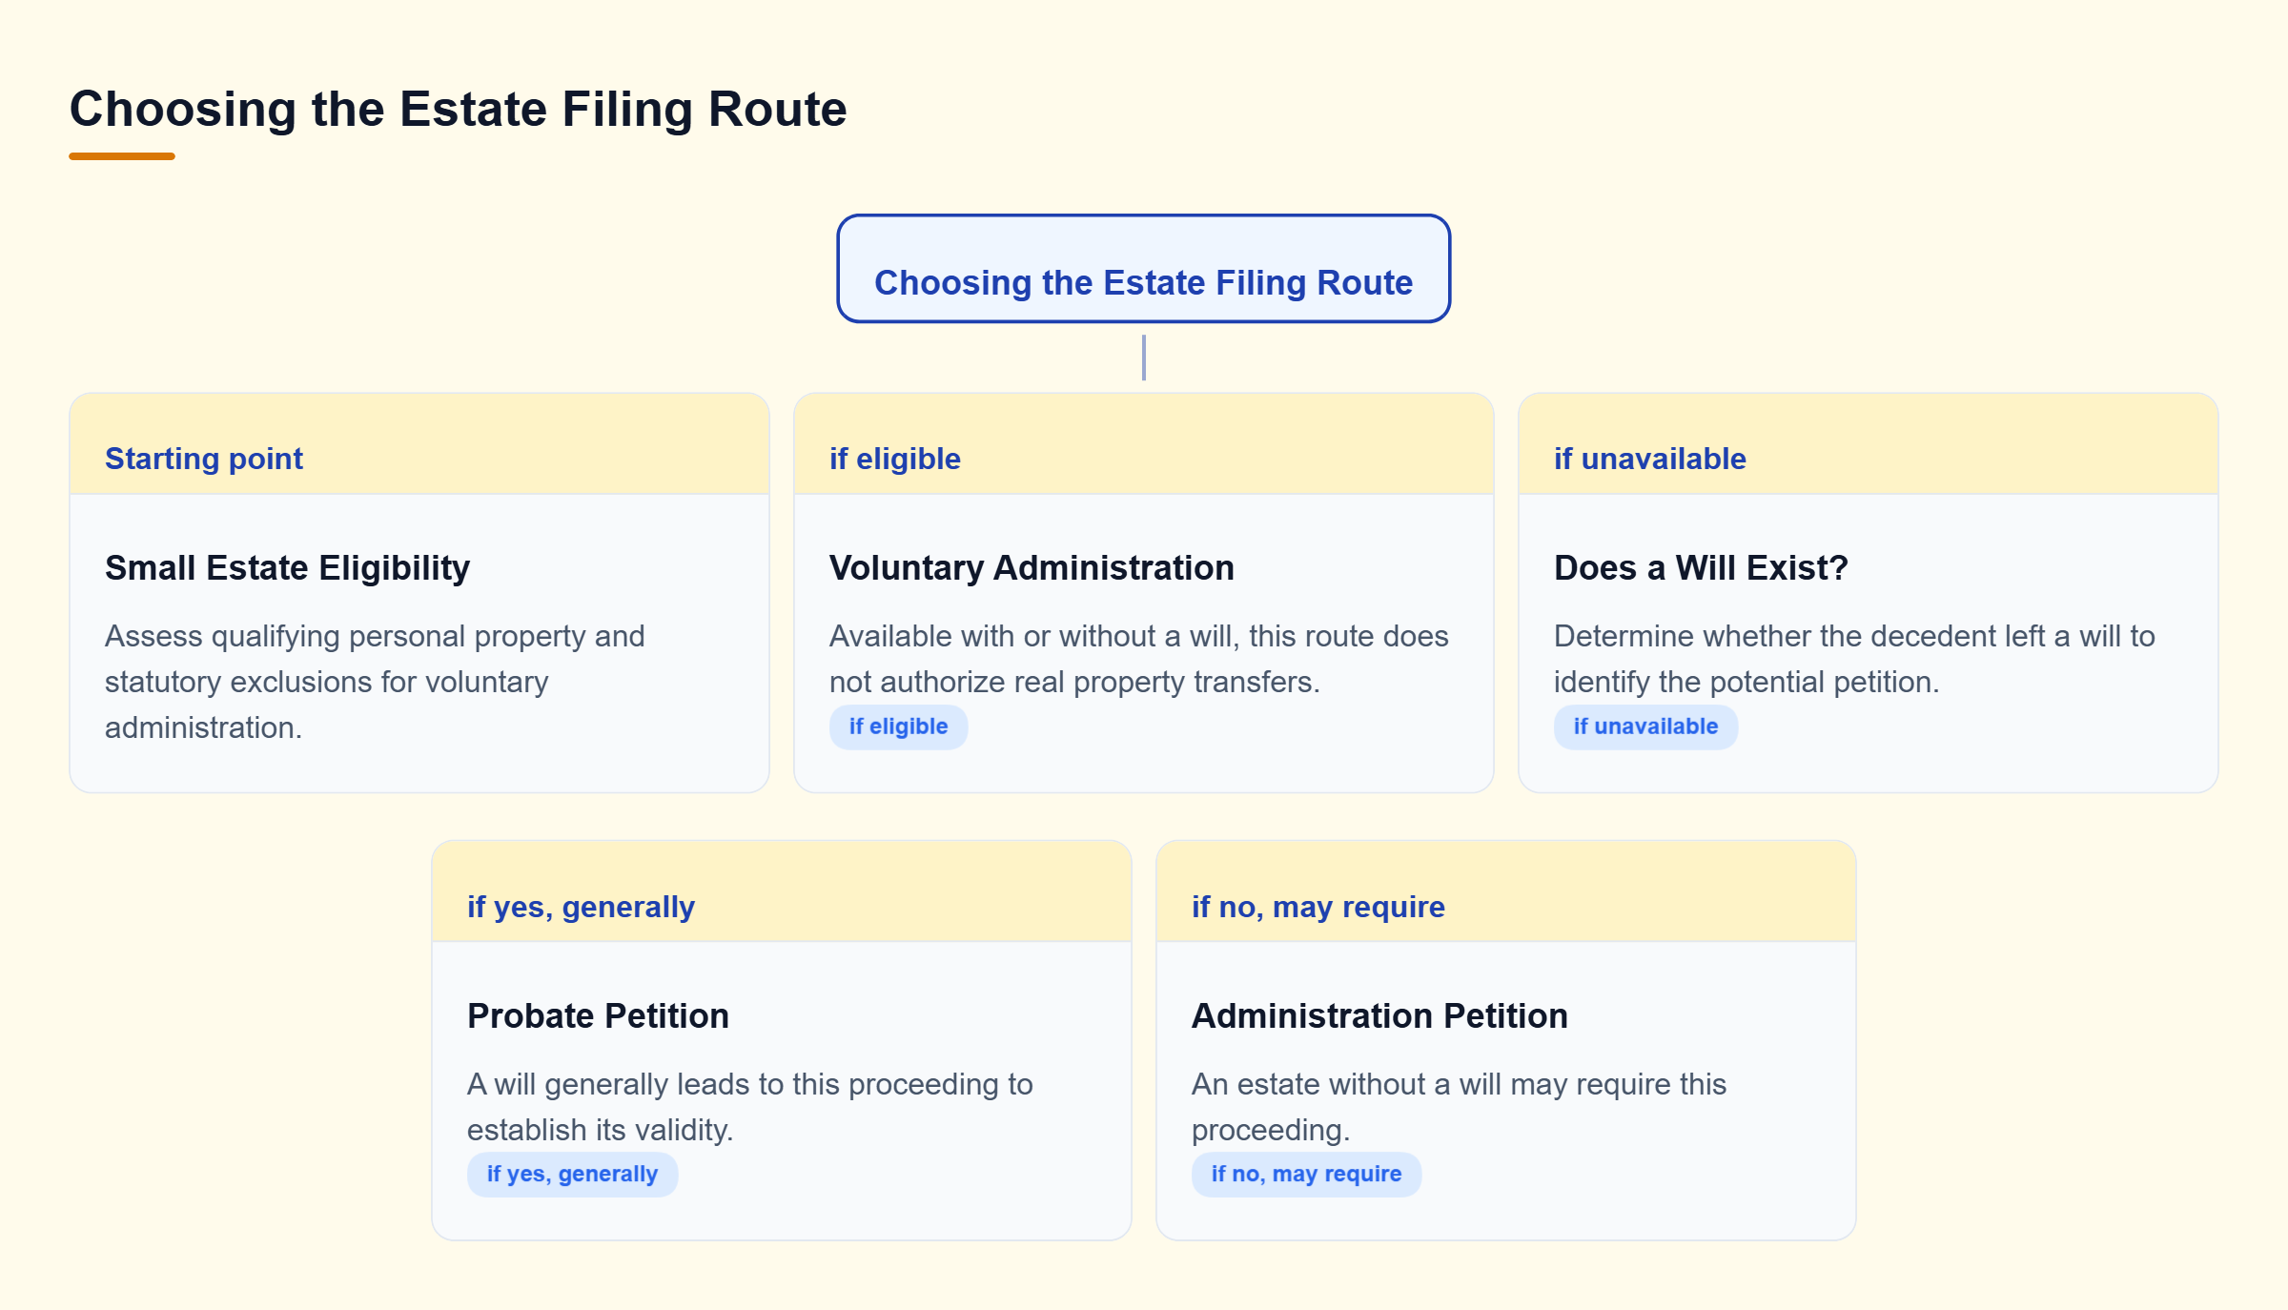
Task: Click the if no, may require pill badge
Action: (x=1306, y=1174)
